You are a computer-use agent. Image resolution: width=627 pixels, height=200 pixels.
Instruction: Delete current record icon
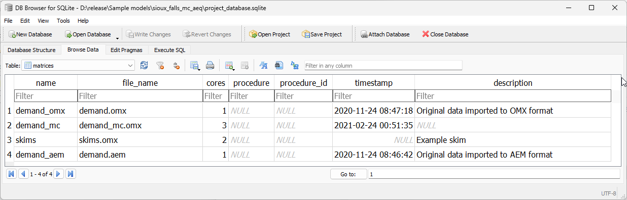click(x=245, y=65)
